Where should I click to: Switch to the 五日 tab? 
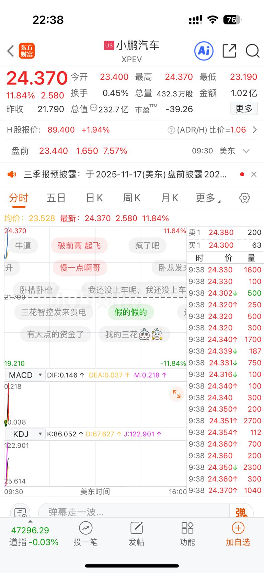coord(56,198)
